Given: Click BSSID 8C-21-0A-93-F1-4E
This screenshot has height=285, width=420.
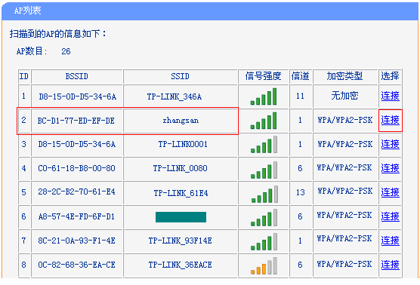Looking at the screenshot, I should click(x=76, y=241).
